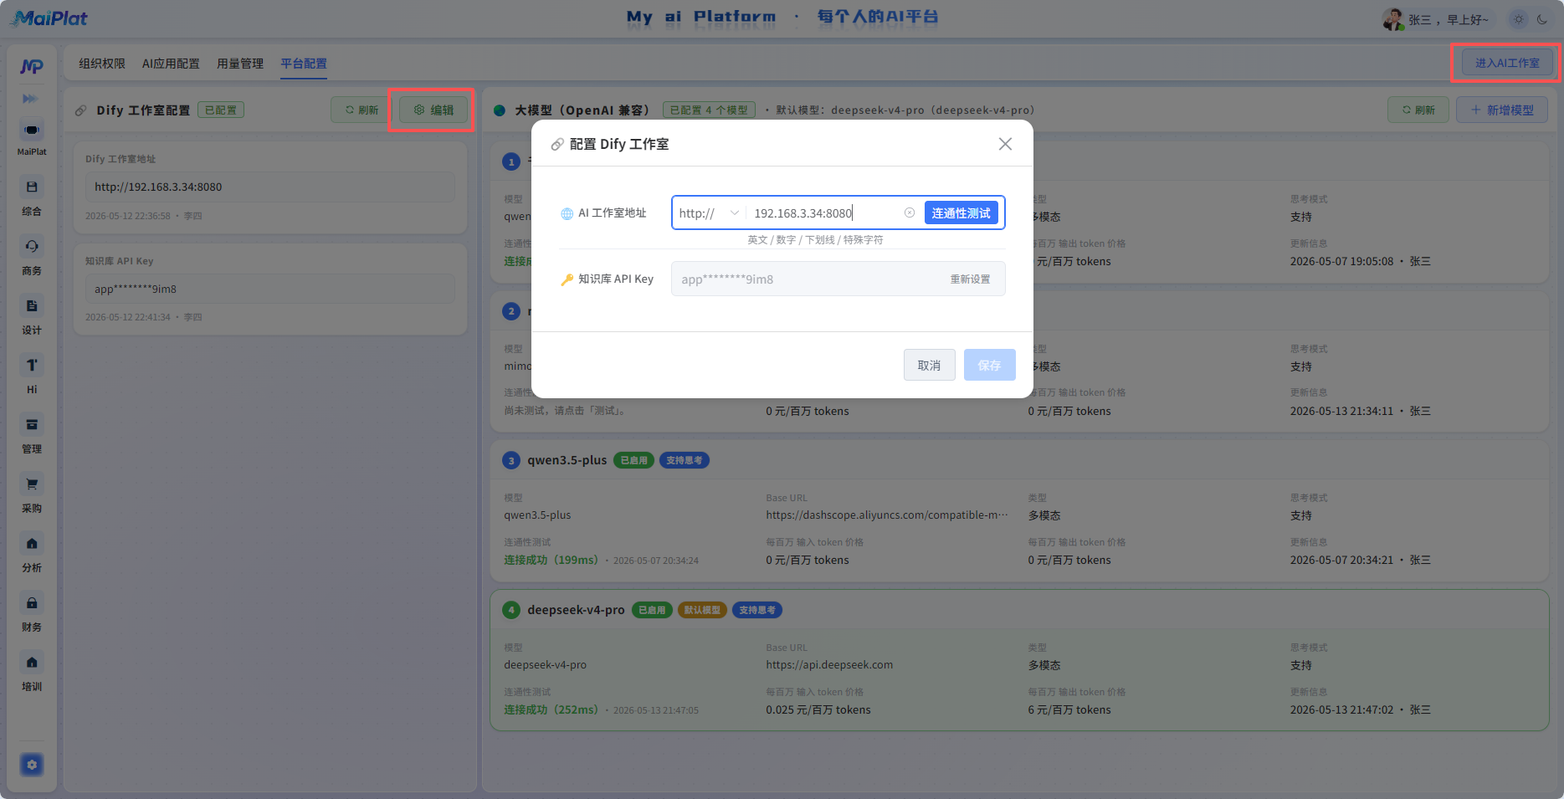
Task: Click the https://api.deepseek.com Base URL
Action: point(829,664)
